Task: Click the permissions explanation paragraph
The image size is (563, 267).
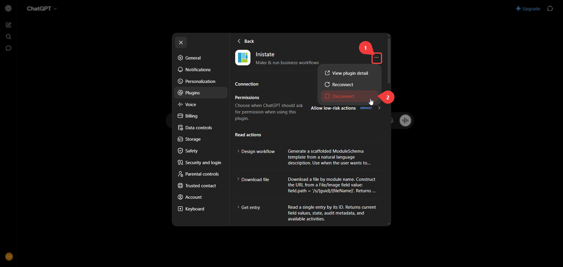Action: click(269, 112)
